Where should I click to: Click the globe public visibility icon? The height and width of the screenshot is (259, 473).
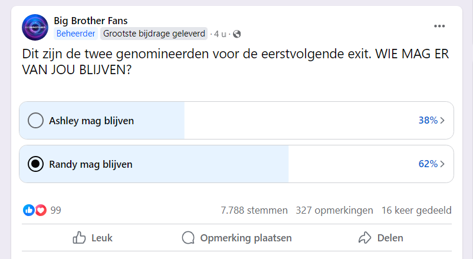237,34
